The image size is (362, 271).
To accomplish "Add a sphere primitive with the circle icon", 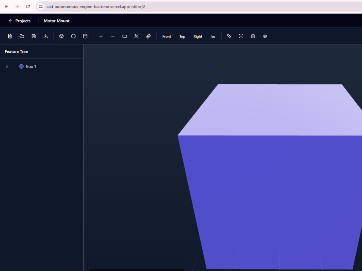I will [x=73, y=36].
